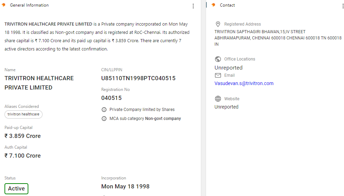The width and height of the screenshot is (344, 196).
Task: Click the General Information panel title
Action: click(29, 5)
